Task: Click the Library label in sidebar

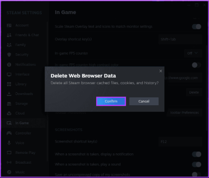Action: pyautogui.click(x=21, y=84)
